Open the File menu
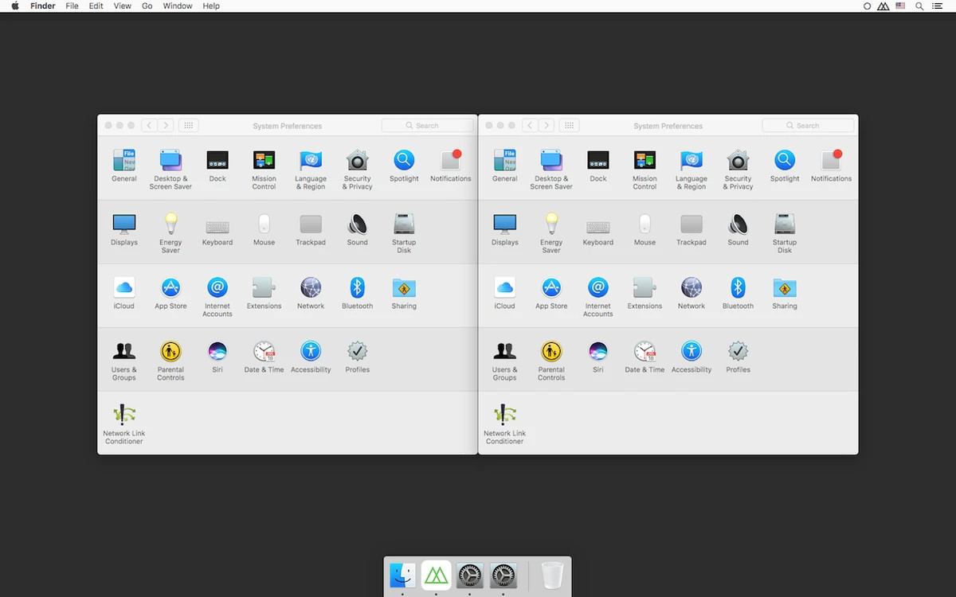Viewport: 956px width, 597px height. point(72,6)
